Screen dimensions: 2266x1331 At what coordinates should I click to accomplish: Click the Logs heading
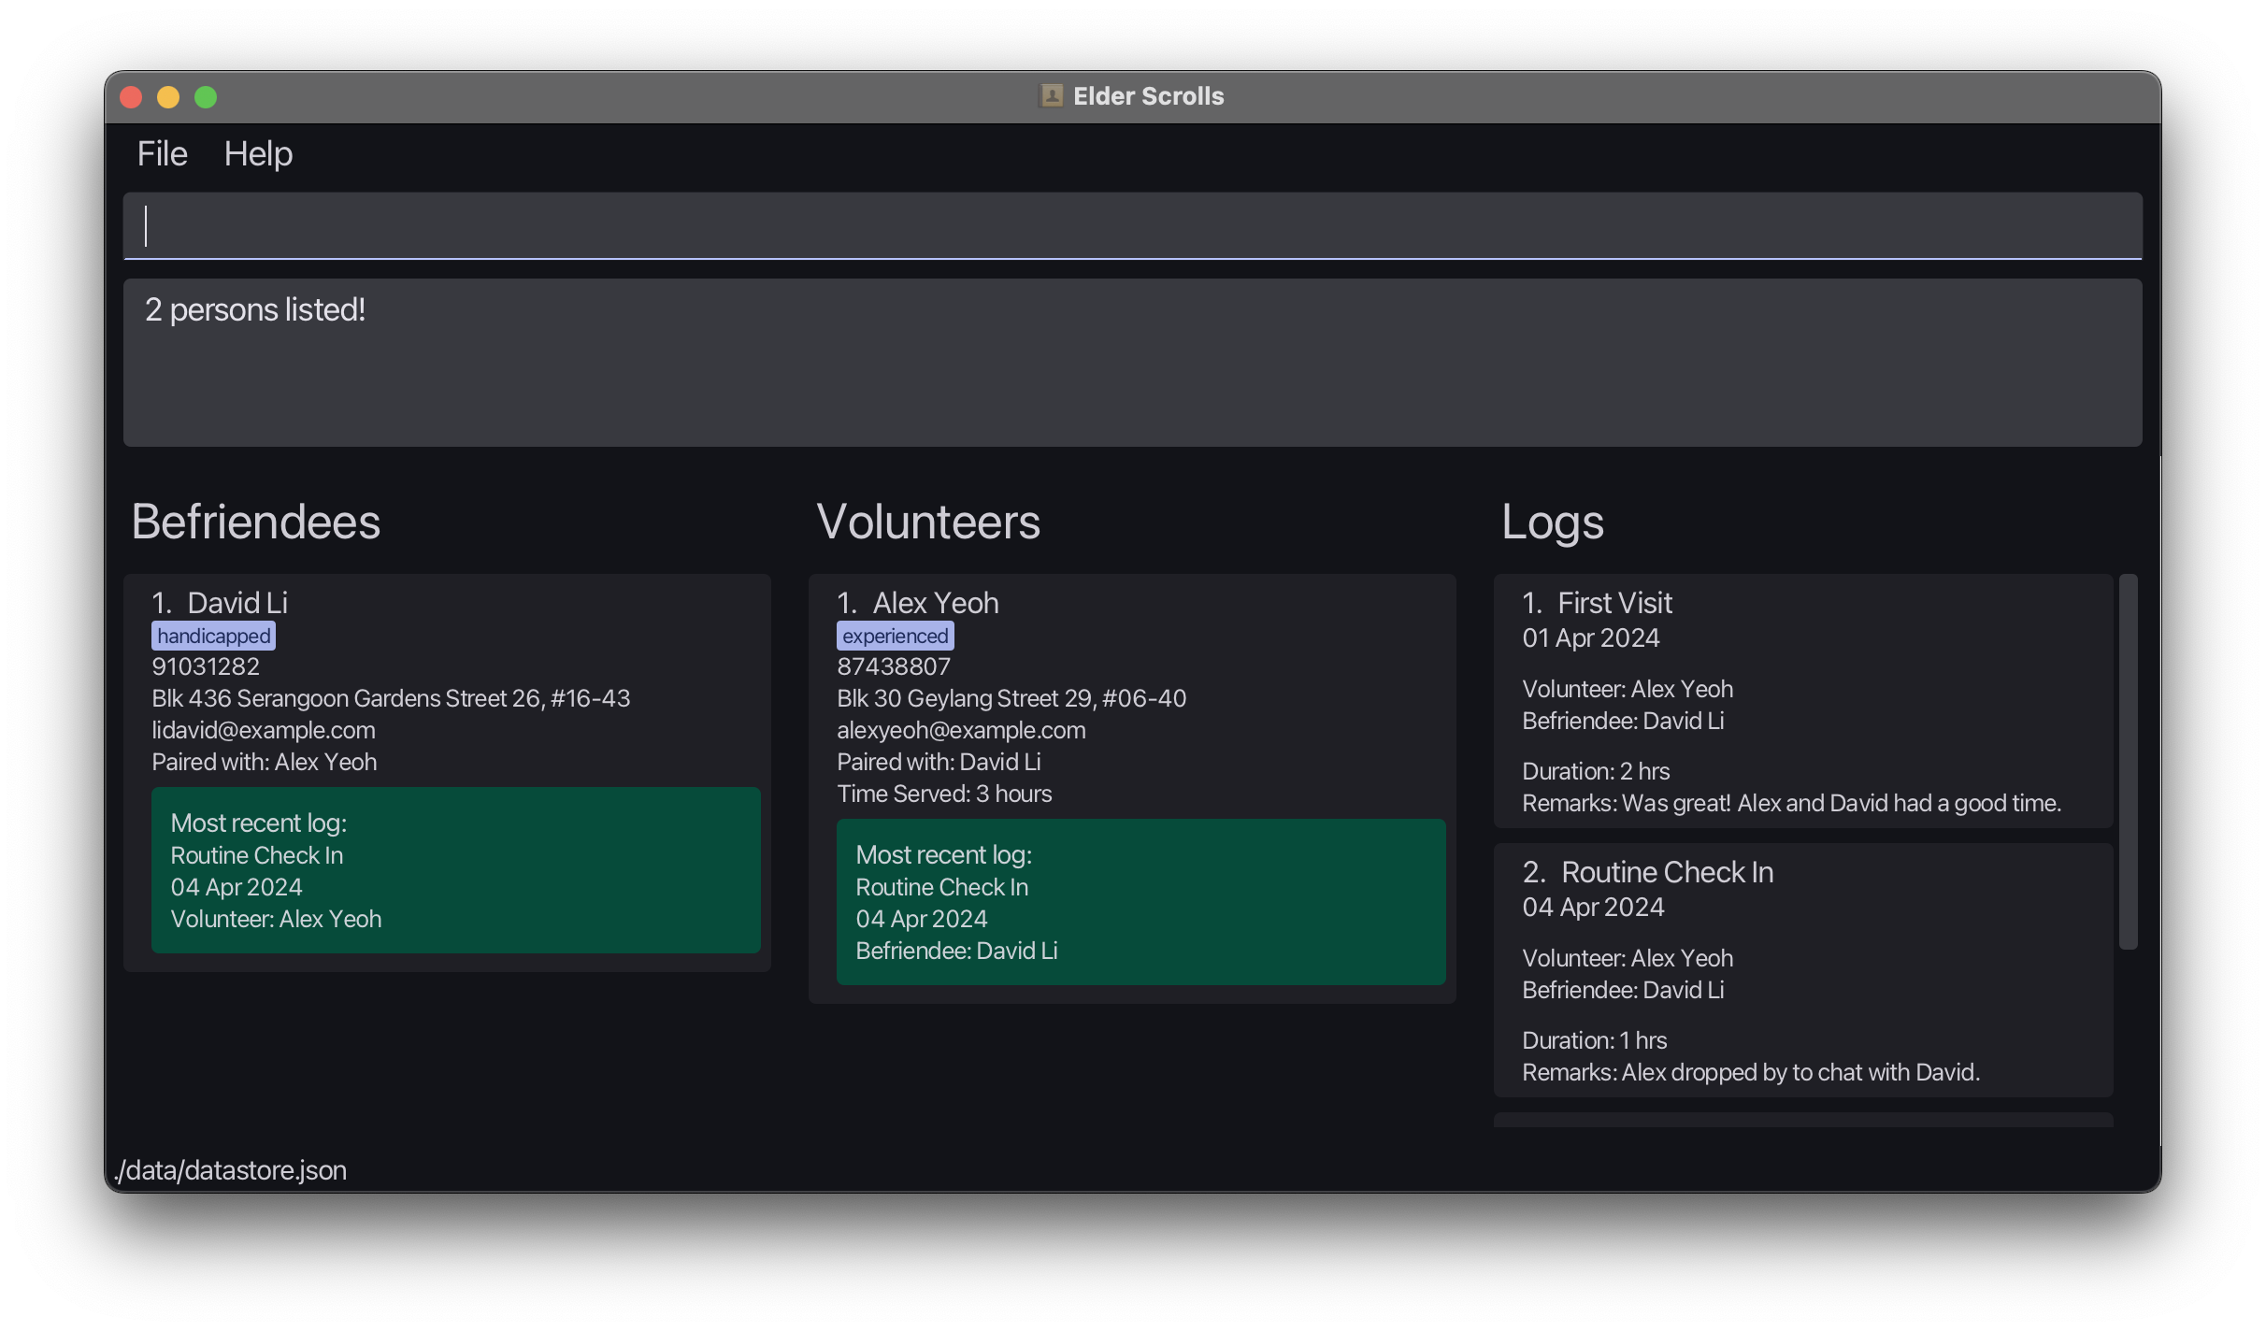click(x=1553, y=522)
